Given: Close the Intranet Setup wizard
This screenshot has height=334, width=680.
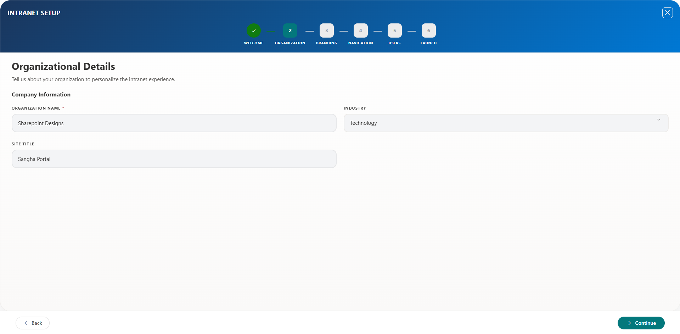Looking at the screenshot, I should [667, 13].
